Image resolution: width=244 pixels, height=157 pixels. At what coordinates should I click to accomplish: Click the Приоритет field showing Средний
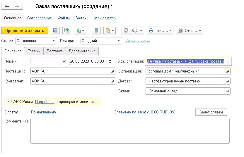[98, 41]
